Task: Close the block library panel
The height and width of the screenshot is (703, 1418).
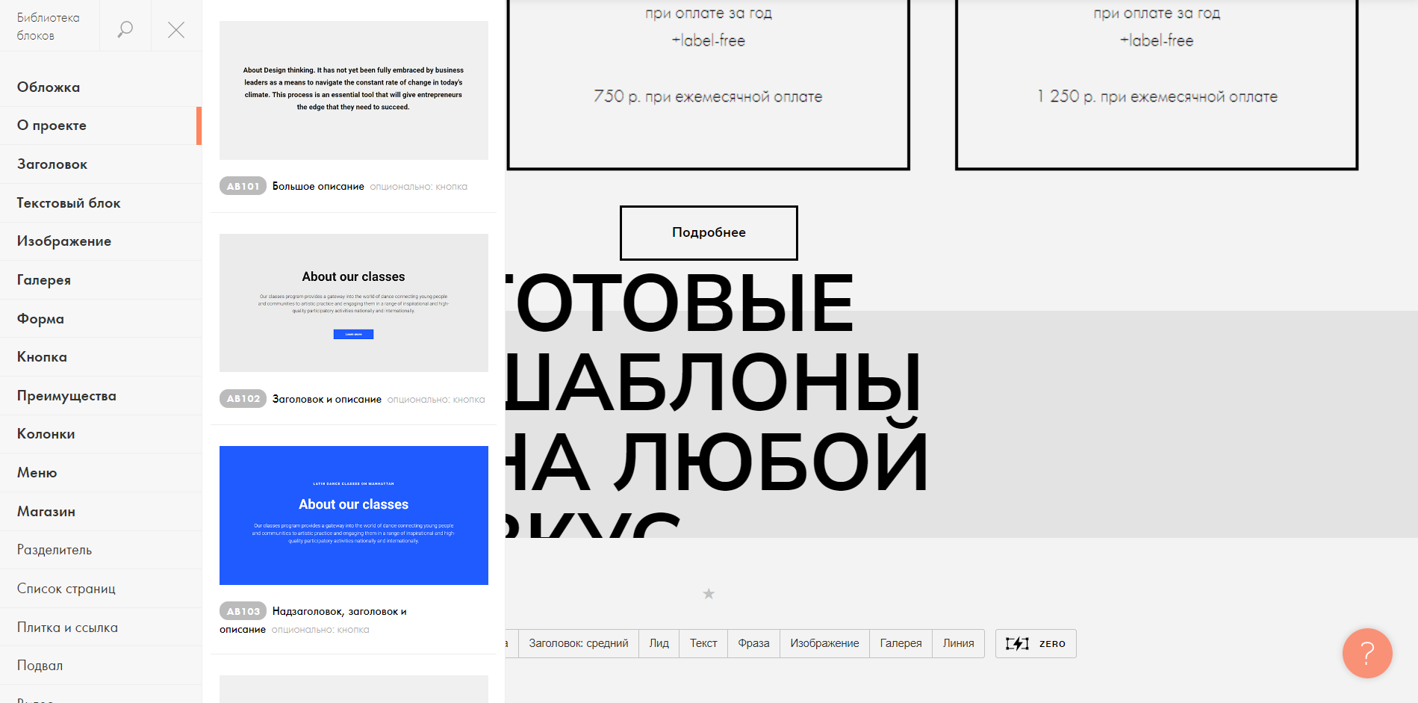Action: click(176, 29)
